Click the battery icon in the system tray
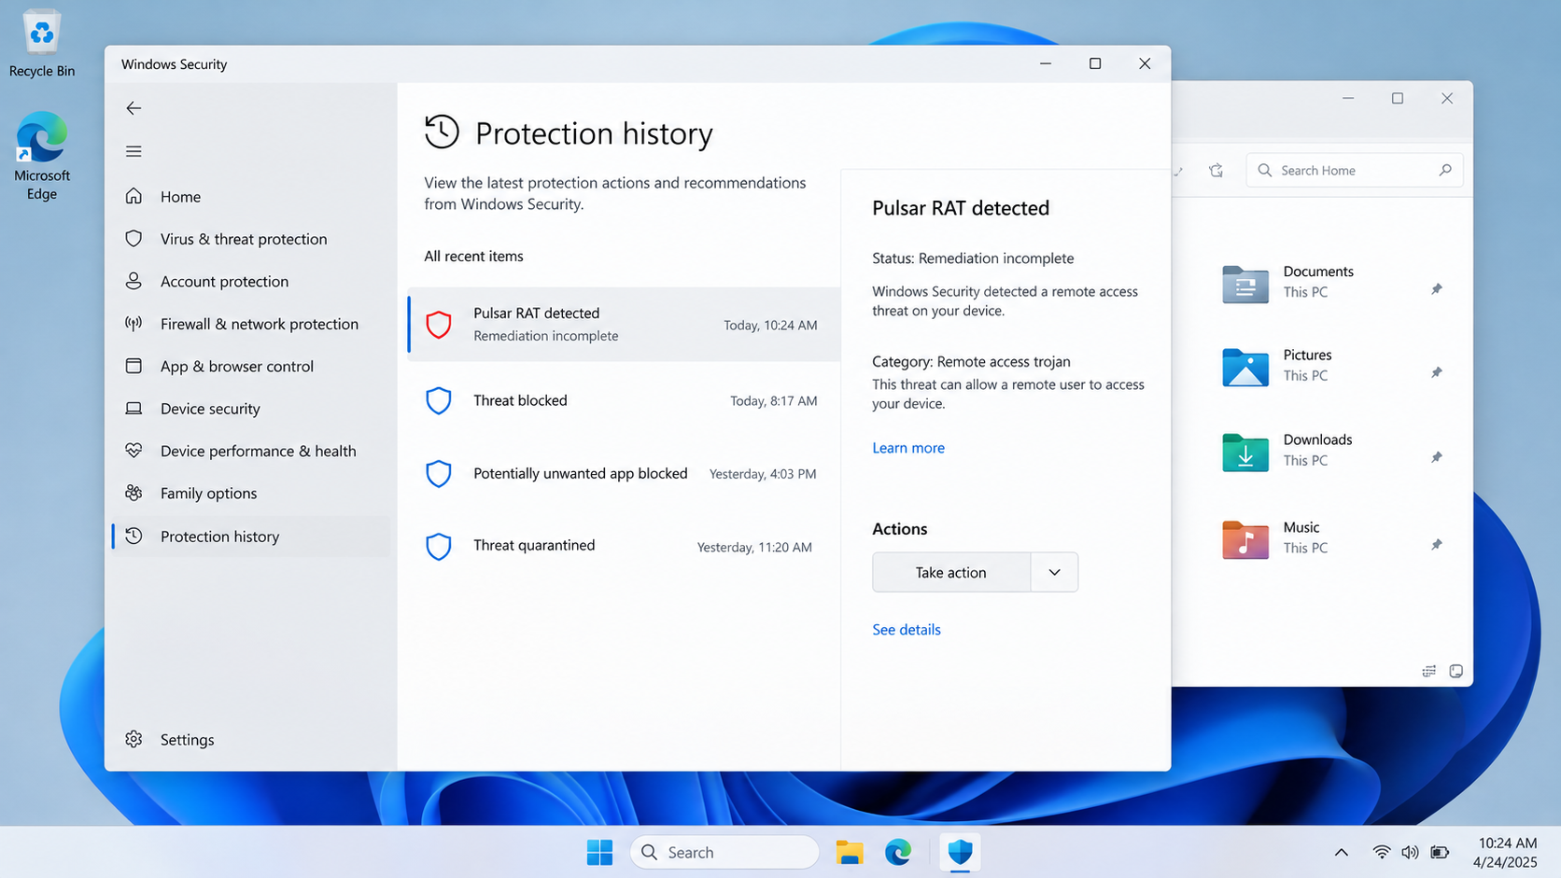This screenshot has width=1561, height=878. pyautogui.click(x=1440, y=852)
